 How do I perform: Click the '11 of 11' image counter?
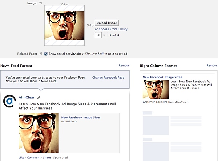[114, 35]
